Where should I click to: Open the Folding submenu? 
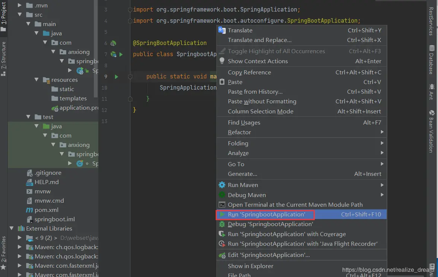click(302, 143)
